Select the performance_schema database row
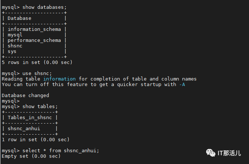 click(x=34, y=40)
